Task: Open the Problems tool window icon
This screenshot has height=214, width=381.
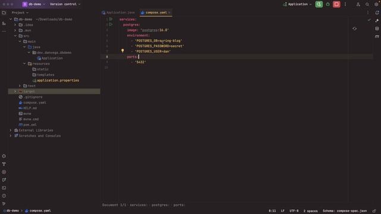Action: point(4,196)
